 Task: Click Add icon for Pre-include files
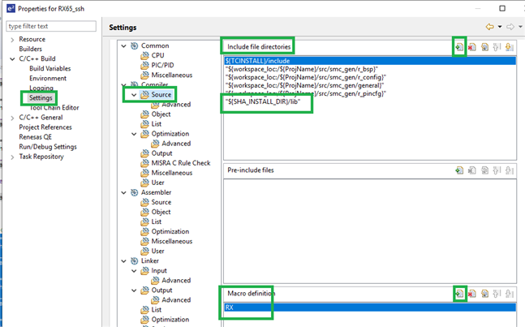click(x=459, y=170)
